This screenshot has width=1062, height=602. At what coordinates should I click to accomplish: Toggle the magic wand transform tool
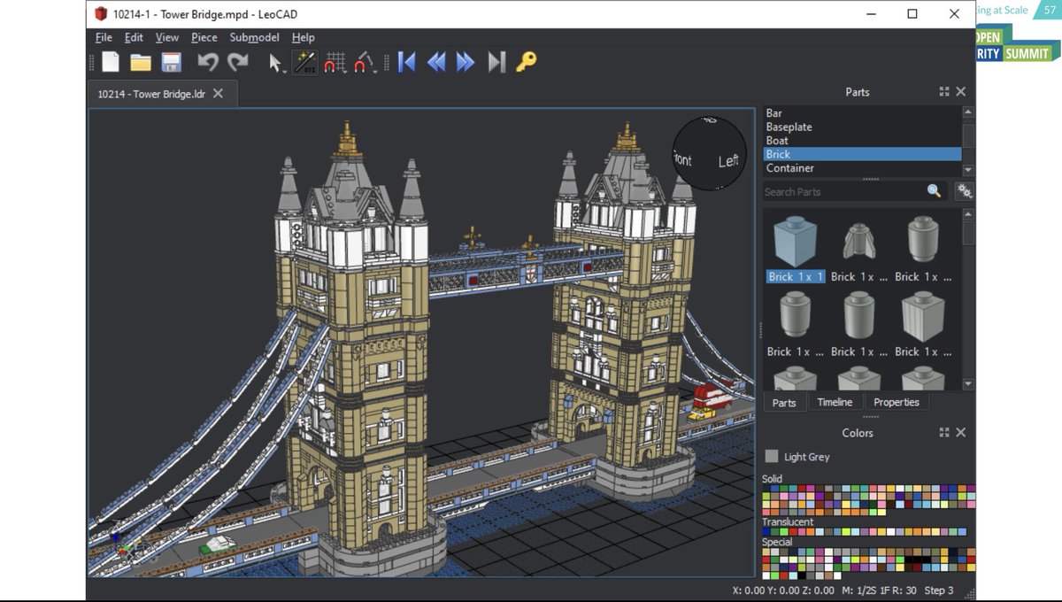point(305,63)
